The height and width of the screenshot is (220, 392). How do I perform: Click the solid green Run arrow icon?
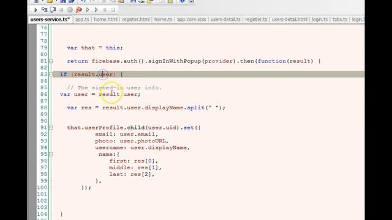pos(36,10)
